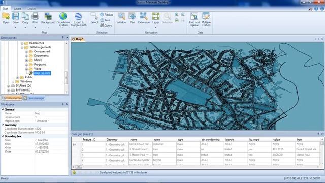The image size is (325, 183).
Task: Switch to the Data sources tab
Action: point(12,98)
